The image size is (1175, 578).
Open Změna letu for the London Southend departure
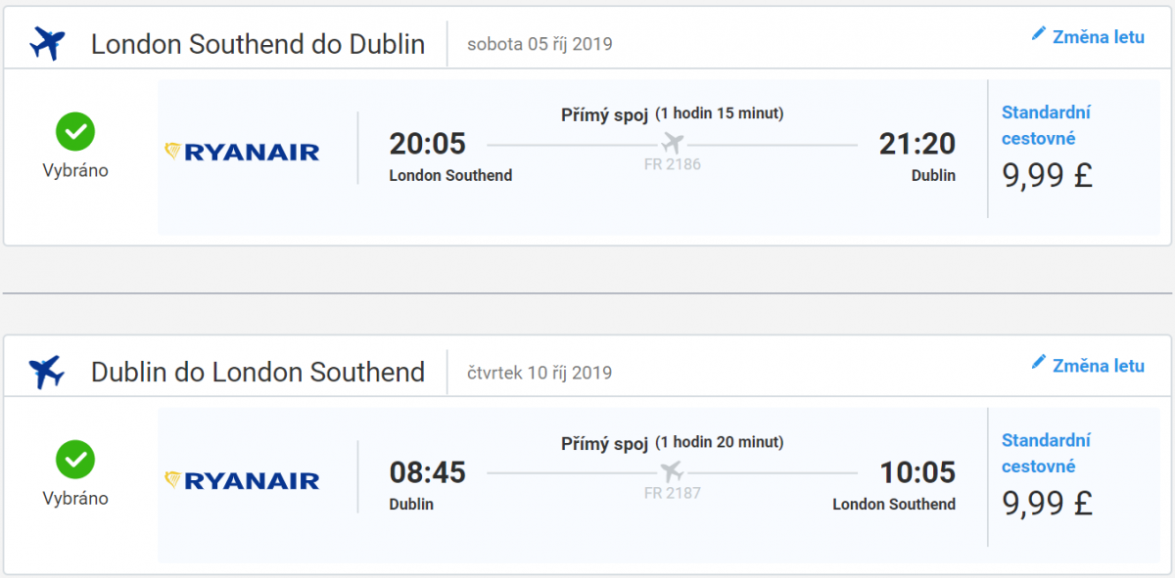tap(1098, 37)
